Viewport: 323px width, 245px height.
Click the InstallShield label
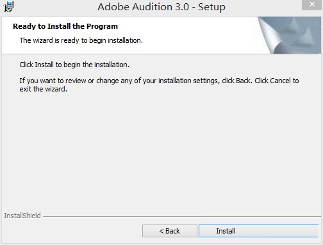tap(22, 216)
